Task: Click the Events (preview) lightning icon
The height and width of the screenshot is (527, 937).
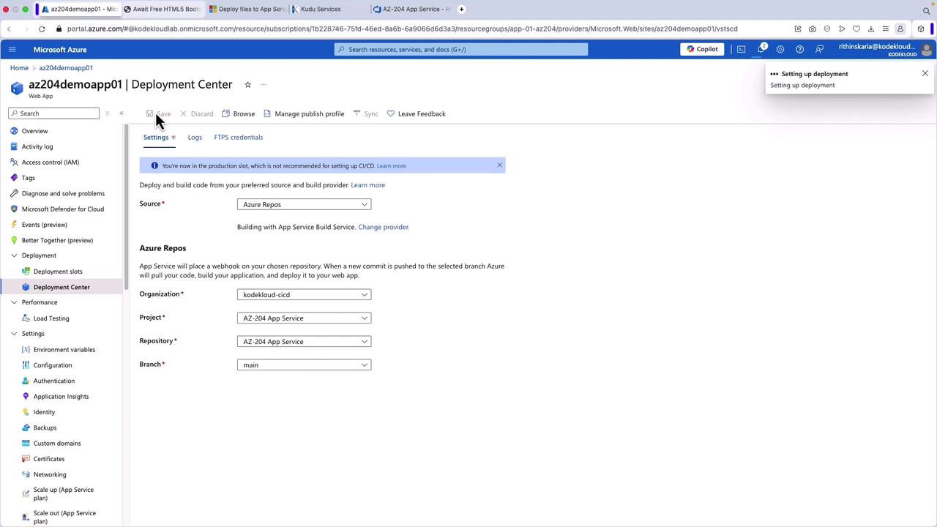Action: pyautogui.click(x=14, y=225)
